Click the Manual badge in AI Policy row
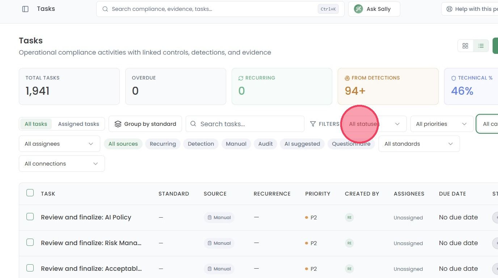The width and height of the screenshot is (498, 278). (x=219, y=218)
